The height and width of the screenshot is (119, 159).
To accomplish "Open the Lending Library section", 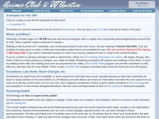I will pos(117,11).
